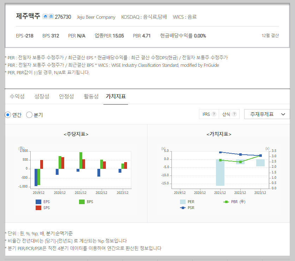Screen dimensions: 295x261
Task: Click the KOSDAQ : 음식료,담배 label
Action: (x=144, y=17)
